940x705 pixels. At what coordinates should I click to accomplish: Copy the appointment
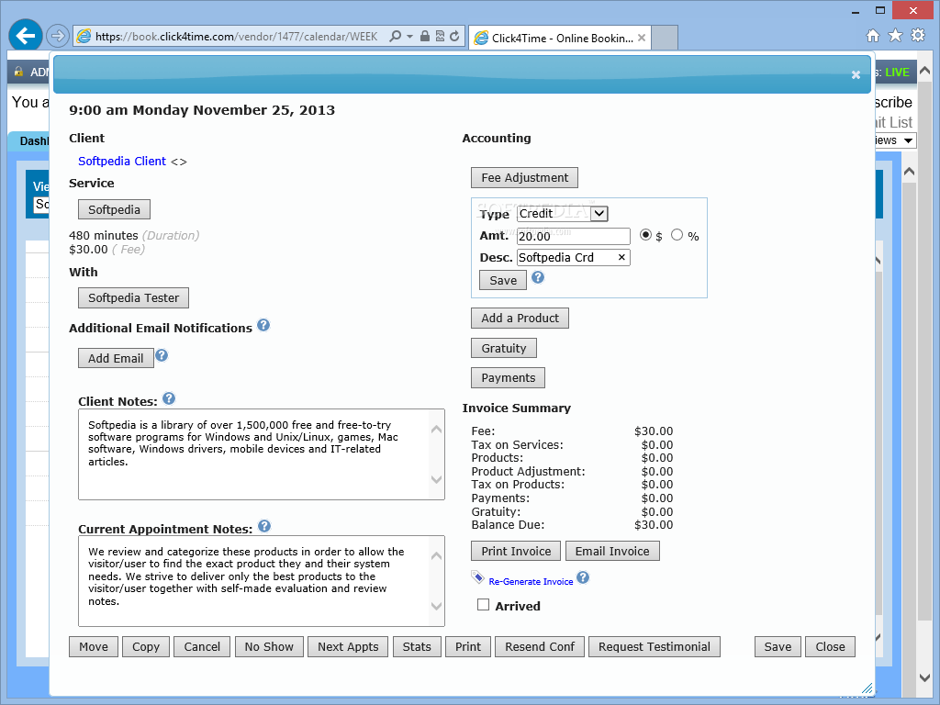(146, 647)
